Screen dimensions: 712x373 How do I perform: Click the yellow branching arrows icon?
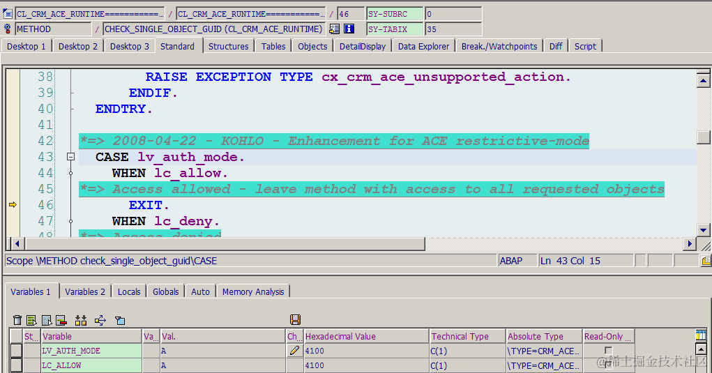[100, 321]
